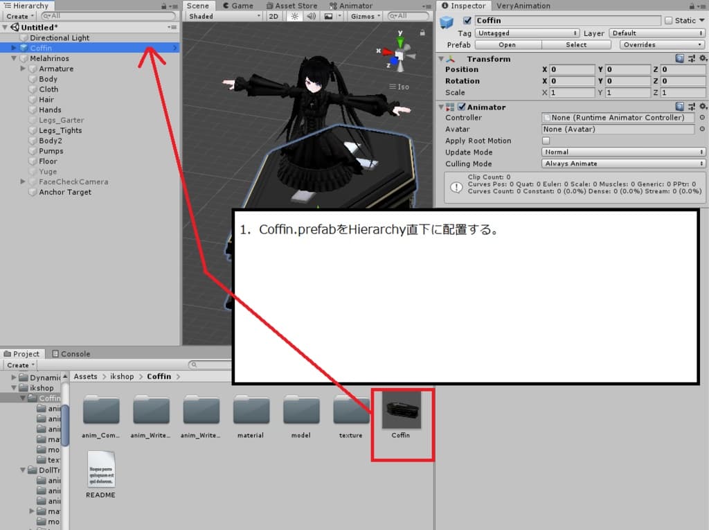Open the Animator component gear menu
The width and height of the screenshot is (709, 530).
(703, 107)
